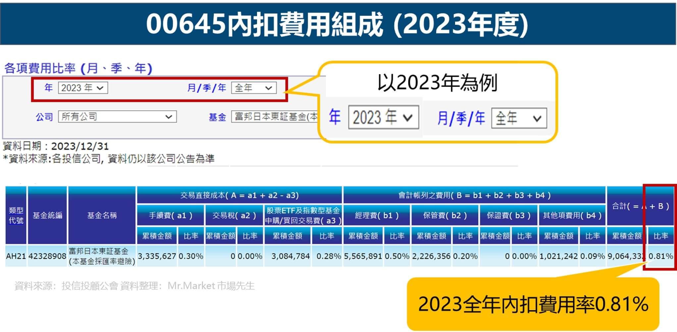Screen dimensions: 677x332
Task: Click the 基金名稱 column header
Action: pyautogui.click(x=102, y=215)
